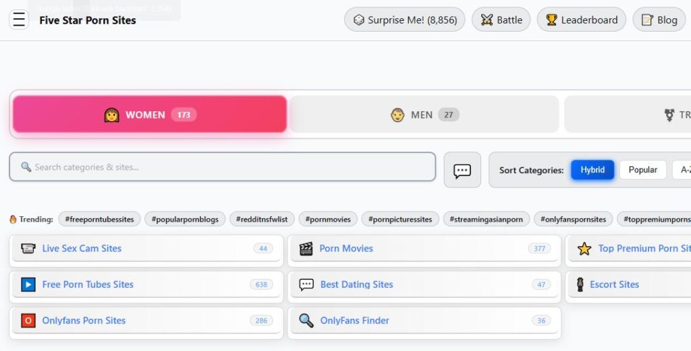
Task: Click the man emoji icon
Action: point(397,115)
